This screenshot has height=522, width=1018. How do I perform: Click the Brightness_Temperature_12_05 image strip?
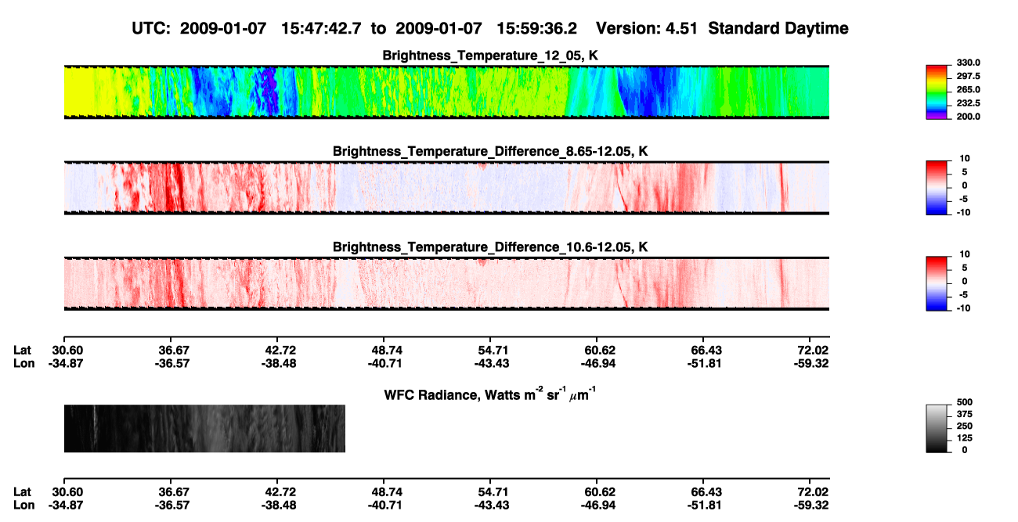click(446, 92)
